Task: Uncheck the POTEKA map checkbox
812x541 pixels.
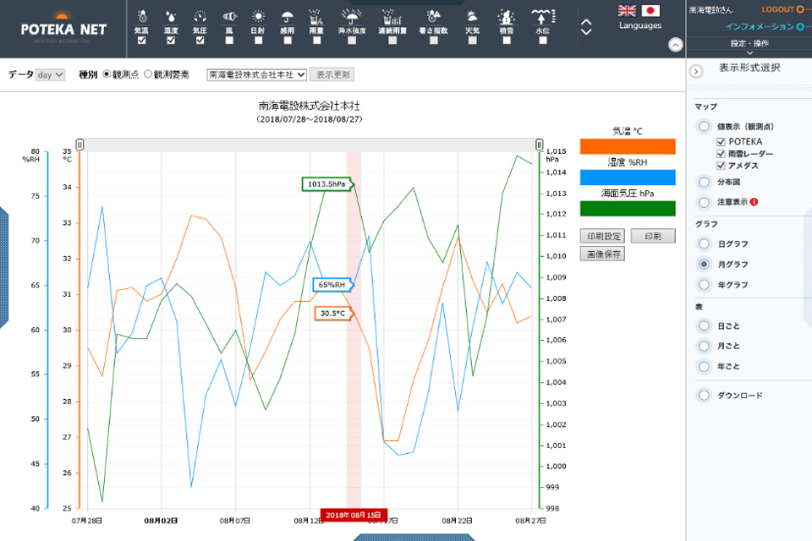Action: point(721,142)
